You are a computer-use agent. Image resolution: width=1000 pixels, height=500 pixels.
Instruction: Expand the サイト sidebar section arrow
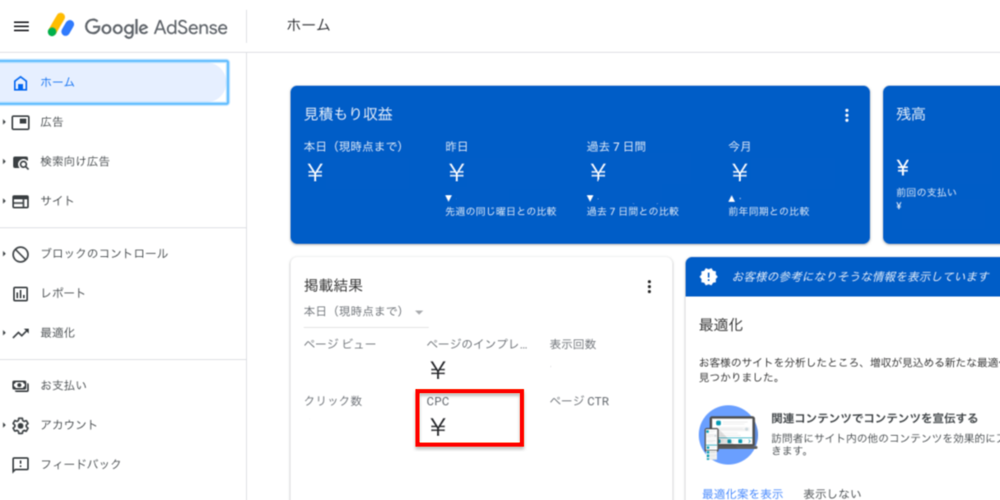[x=4, y=201]
